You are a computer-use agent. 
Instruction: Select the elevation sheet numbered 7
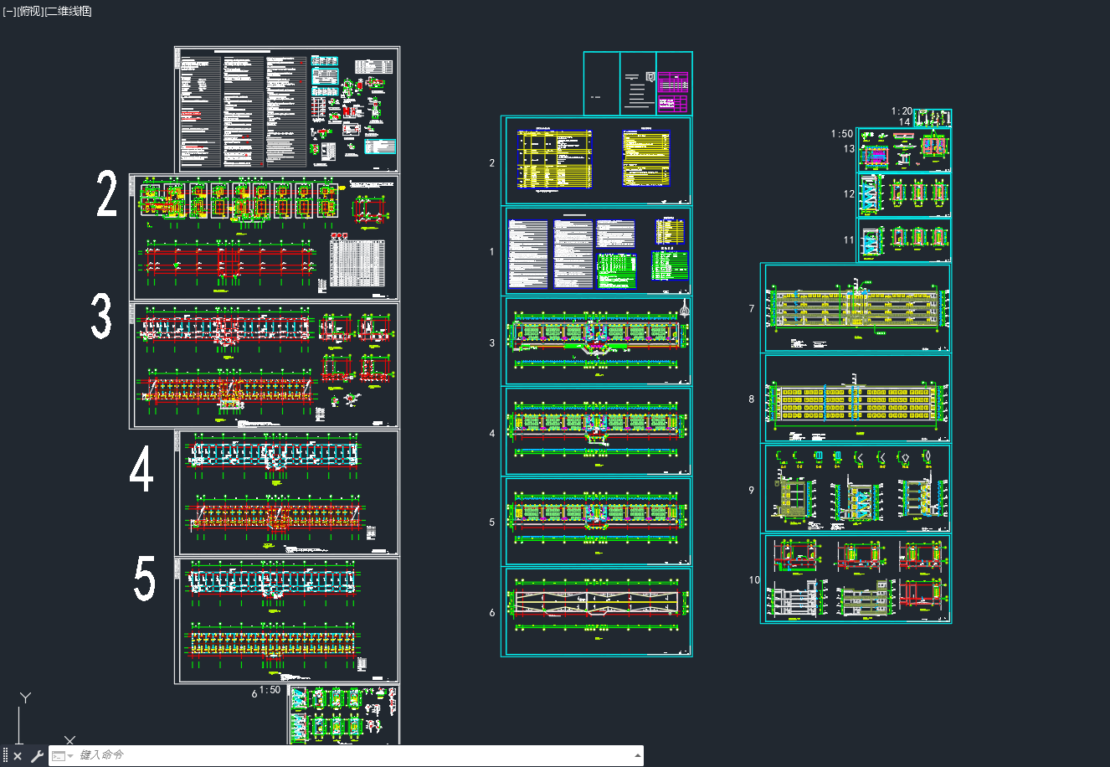point(856,308)
